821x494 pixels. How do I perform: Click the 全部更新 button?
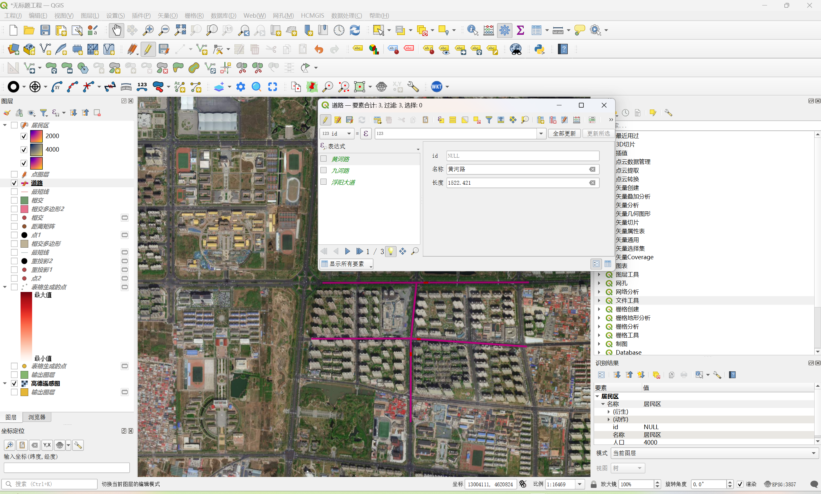[x=564, y=134]
